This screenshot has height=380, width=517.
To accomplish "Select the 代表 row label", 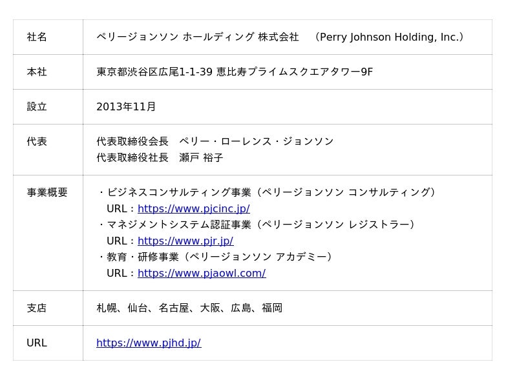I will pos(37,141).
